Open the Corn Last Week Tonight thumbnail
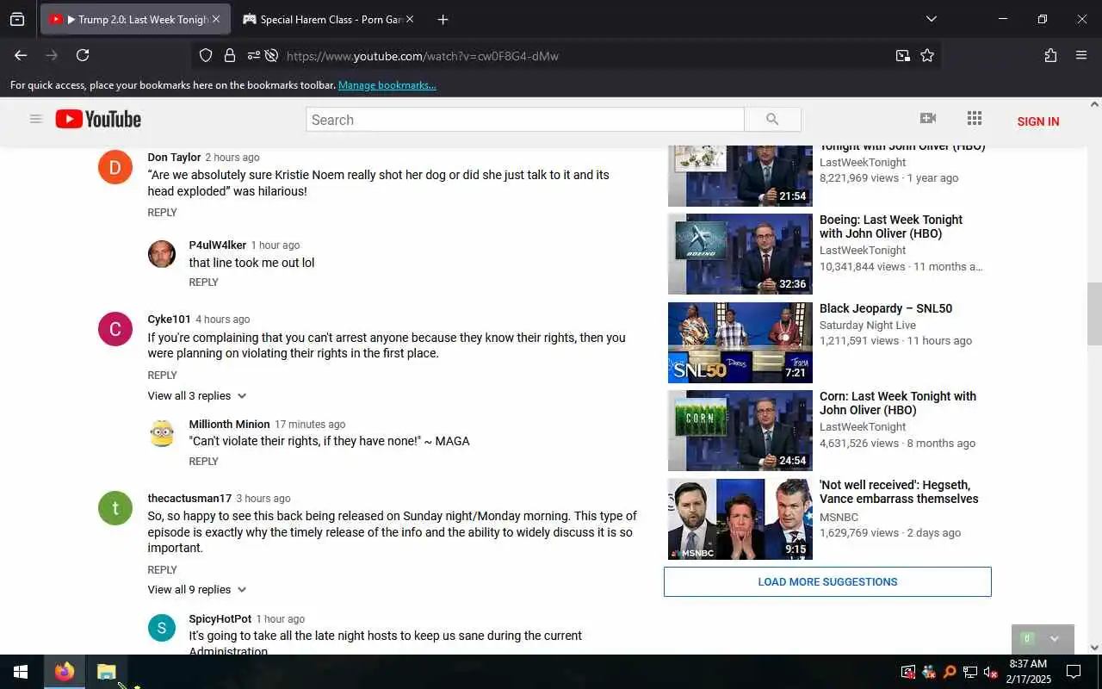Viewport: 1102px width, 689px height. pos(740,431)
